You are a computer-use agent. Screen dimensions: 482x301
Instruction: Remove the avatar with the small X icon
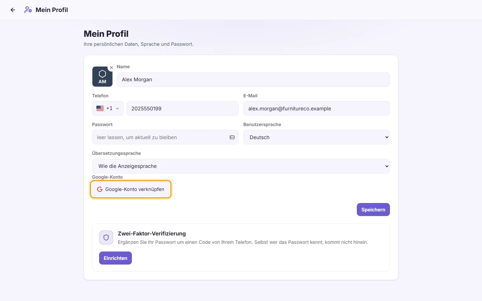(x=111, y=68)
